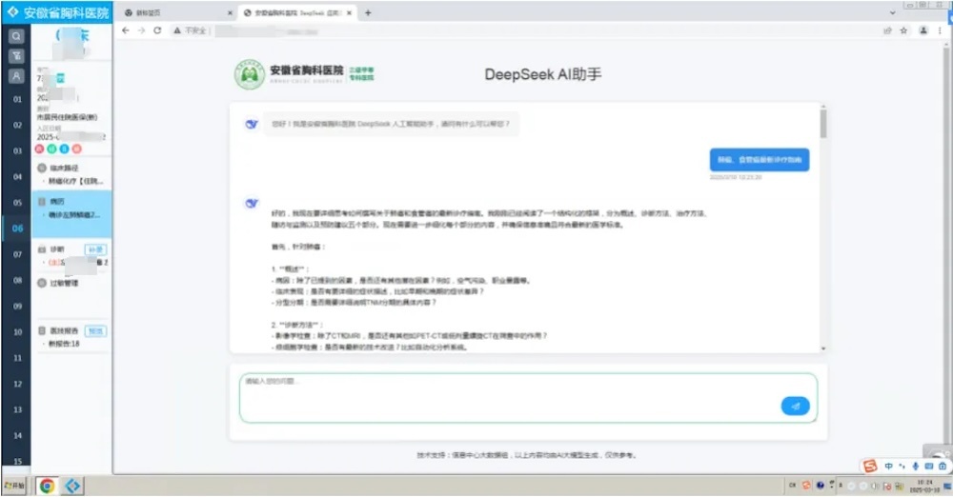Screen dimensions: 953x497
Task: Click the soft keyboard icon on Sogou toolbar
Action: (x=928, y=466)
